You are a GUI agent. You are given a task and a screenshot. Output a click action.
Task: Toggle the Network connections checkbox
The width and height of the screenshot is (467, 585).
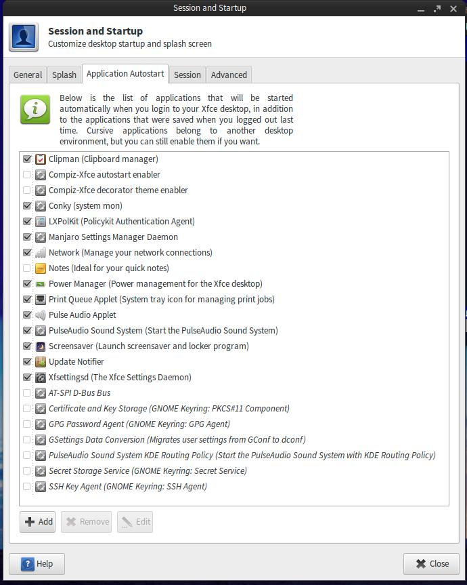[27, 253]
